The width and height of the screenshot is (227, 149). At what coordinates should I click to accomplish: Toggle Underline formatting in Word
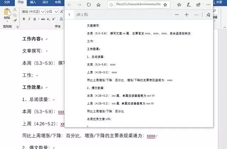click(x=35, y=19)
